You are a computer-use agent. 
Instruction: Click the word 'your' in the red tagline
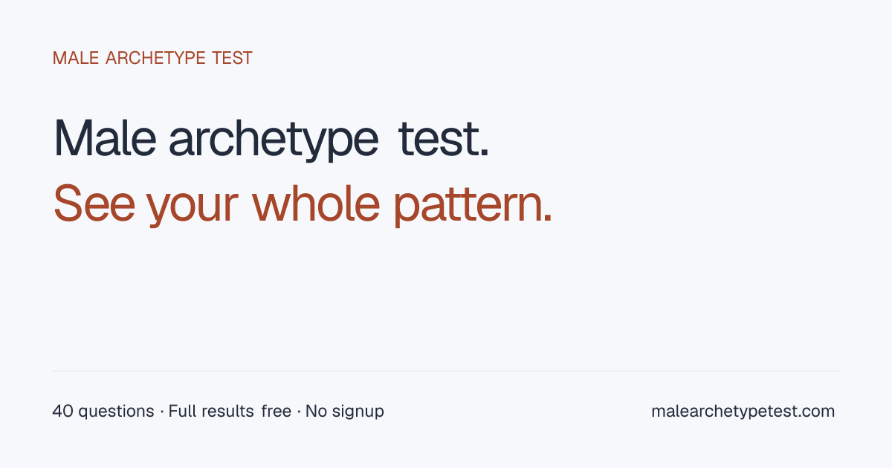click(193, 207)
